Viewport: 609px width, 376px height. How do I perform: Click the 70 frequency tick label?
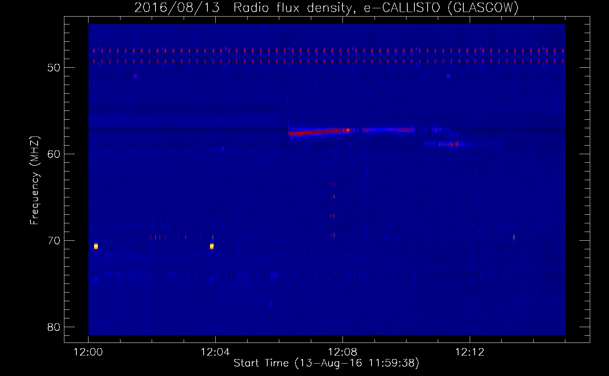tap(54, 241)
